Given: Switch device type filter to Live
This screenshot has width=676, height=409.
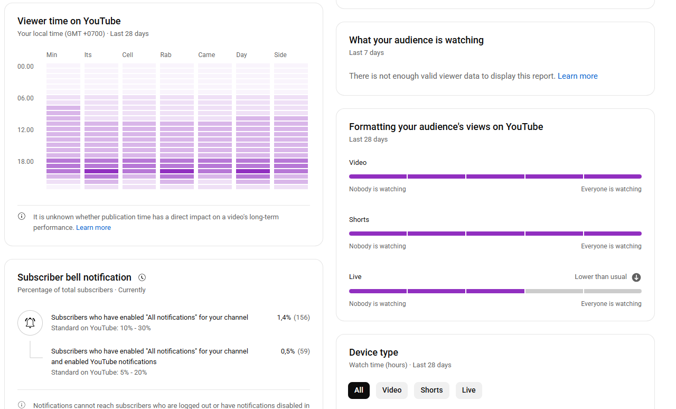Looking at the screenshot, I should [468, 391].
